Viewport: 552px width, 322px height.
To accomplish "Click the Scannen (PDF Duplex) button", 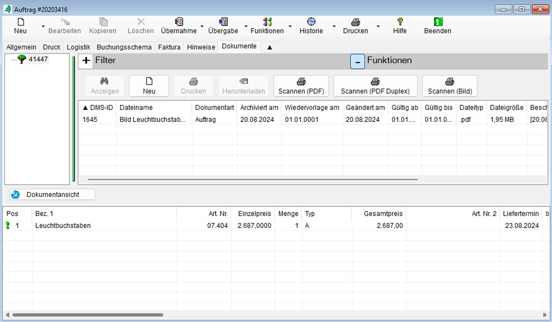I will click(x=375, y=86).
